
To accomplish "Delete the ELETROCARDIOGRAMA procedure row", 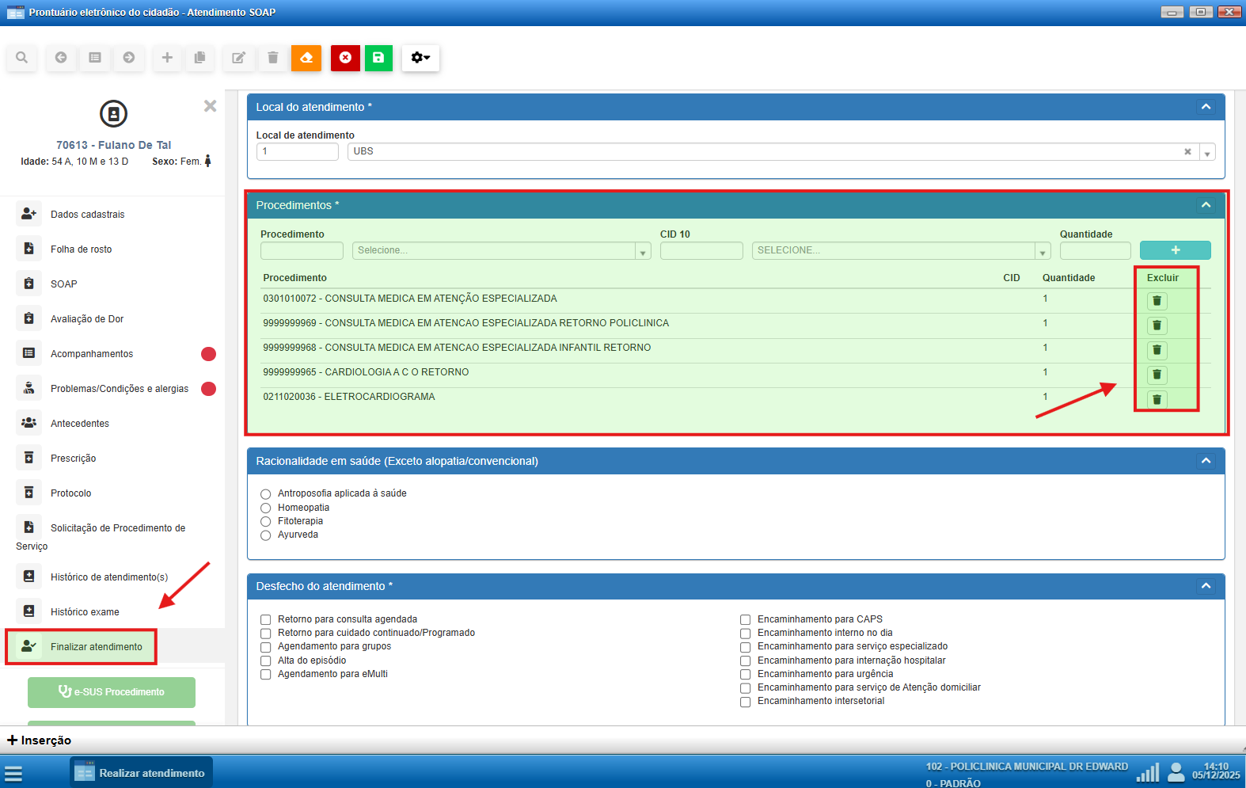I will tap(1157, 399).
